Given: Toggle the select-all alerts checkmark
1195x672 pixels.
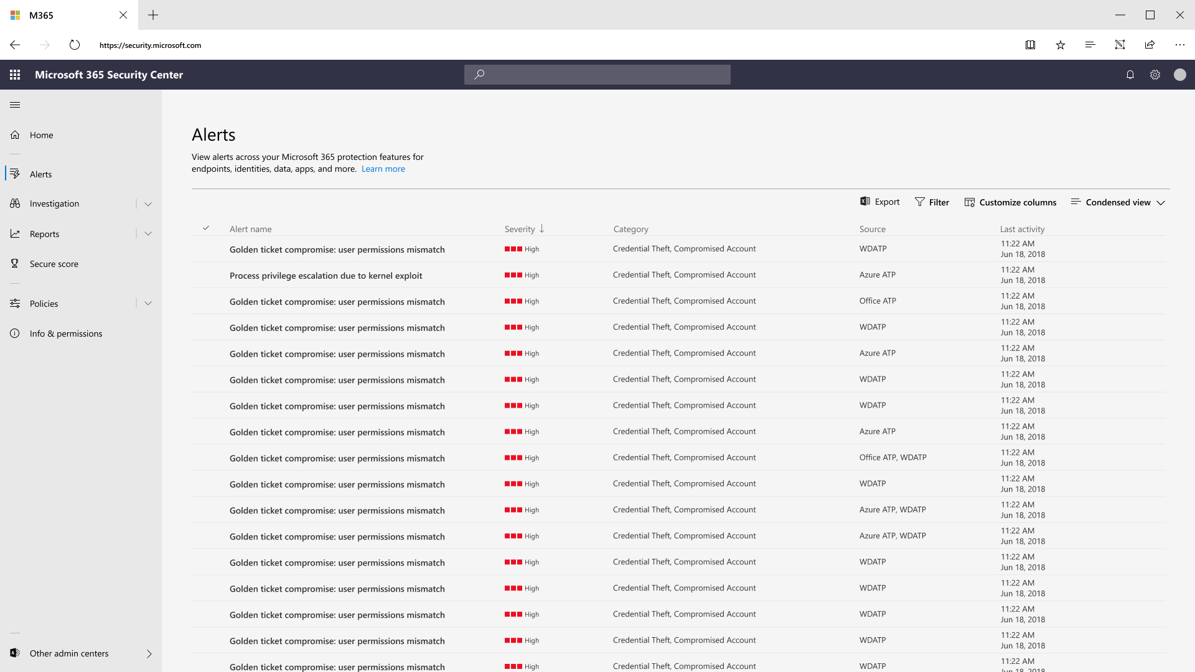Looking at the screenshot, I should [206, 228].
